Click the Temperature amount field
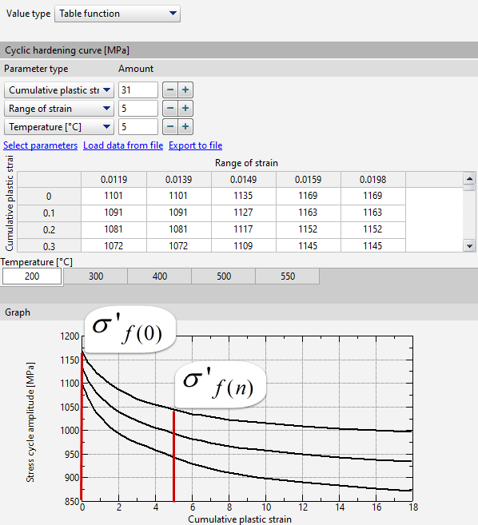The width and height of the screenshot is (478, 525). click(138, 127)
